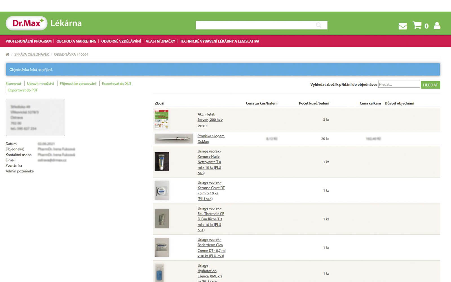Click Eau Thermale CR thumbnail
Viewport: 451px width, 282px height.
[x=162, y=219]
